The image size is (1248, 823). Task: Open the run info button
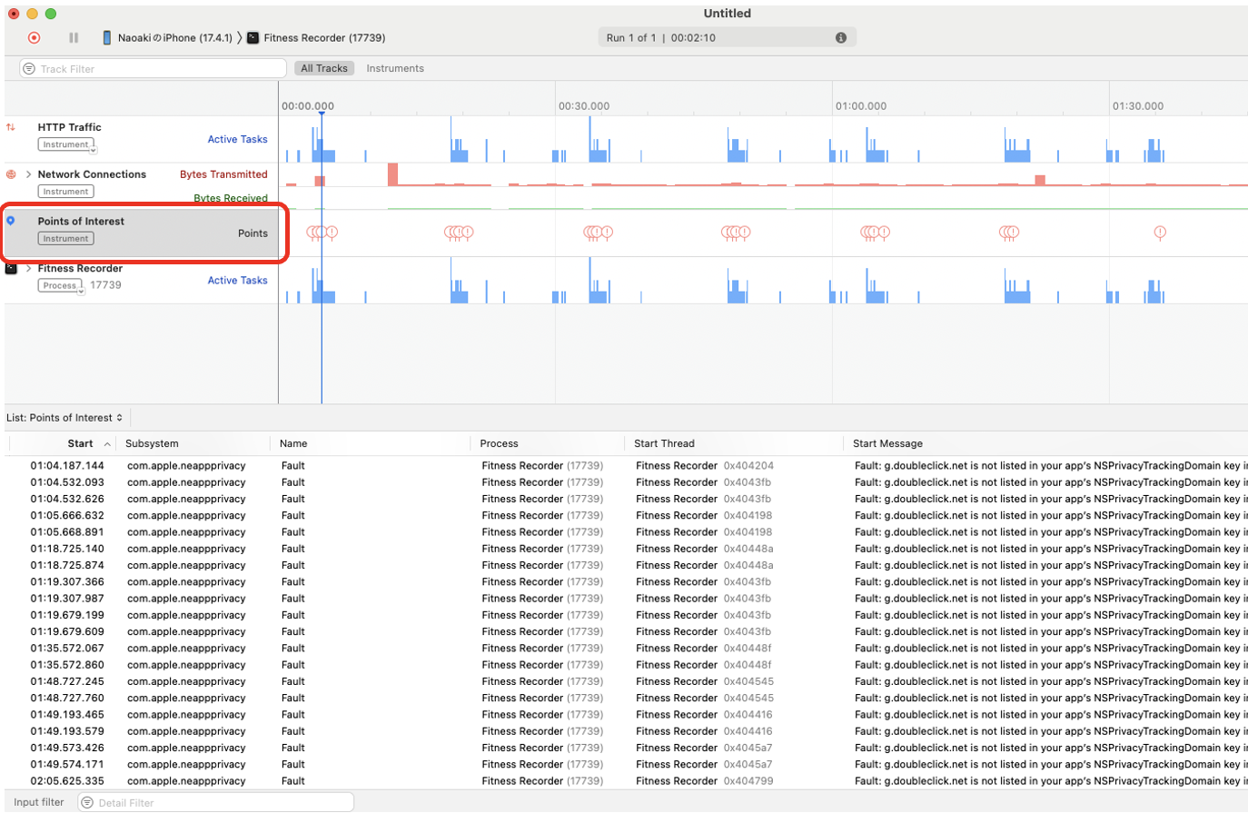841,38
